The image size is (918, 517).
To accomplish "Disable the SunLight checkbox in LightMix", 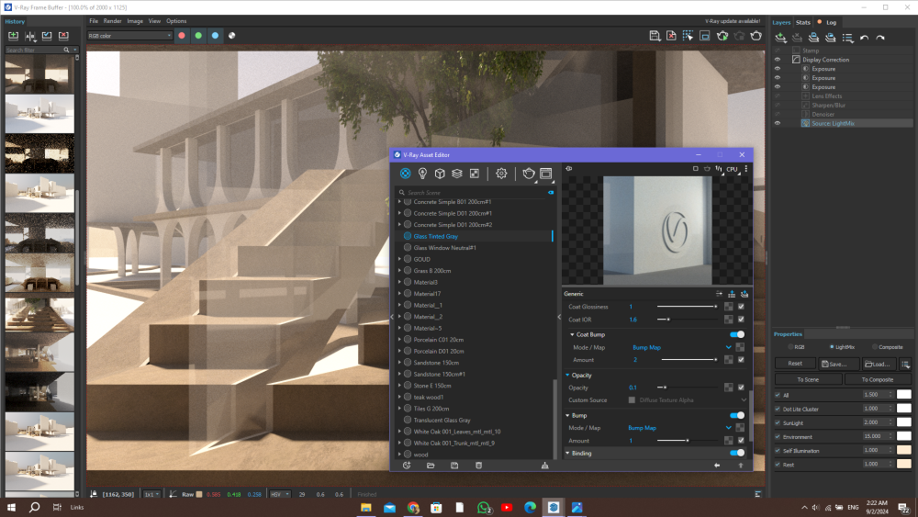I will coord(778,422).
